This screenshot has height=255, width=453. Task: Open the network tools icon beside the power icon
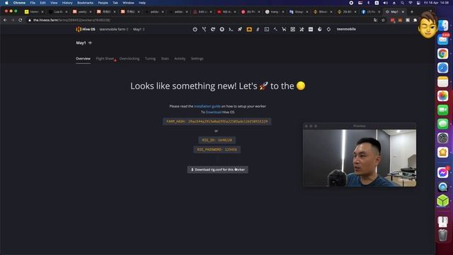(x=204, y=29)
